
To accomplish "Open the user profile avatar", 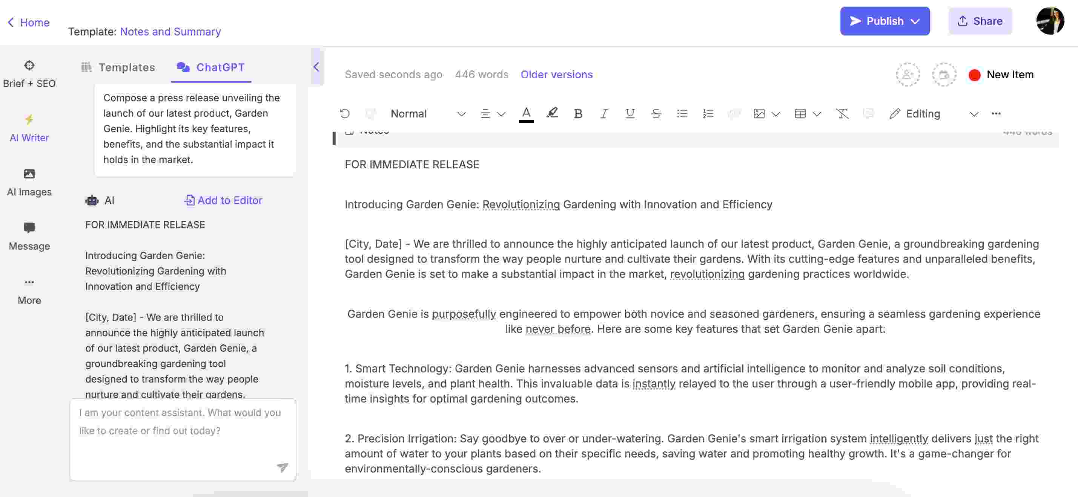I will click(x=1050, y=21).
